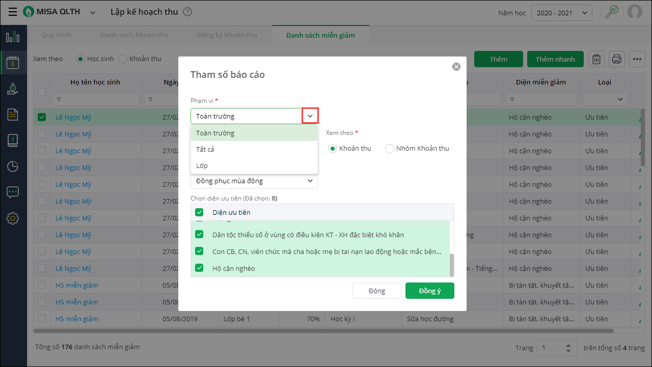Open the hamburger main menu
652x367 pixels.
point(13,12)
